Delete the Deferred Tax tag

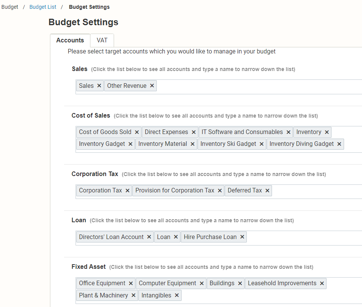pos(267,191)
